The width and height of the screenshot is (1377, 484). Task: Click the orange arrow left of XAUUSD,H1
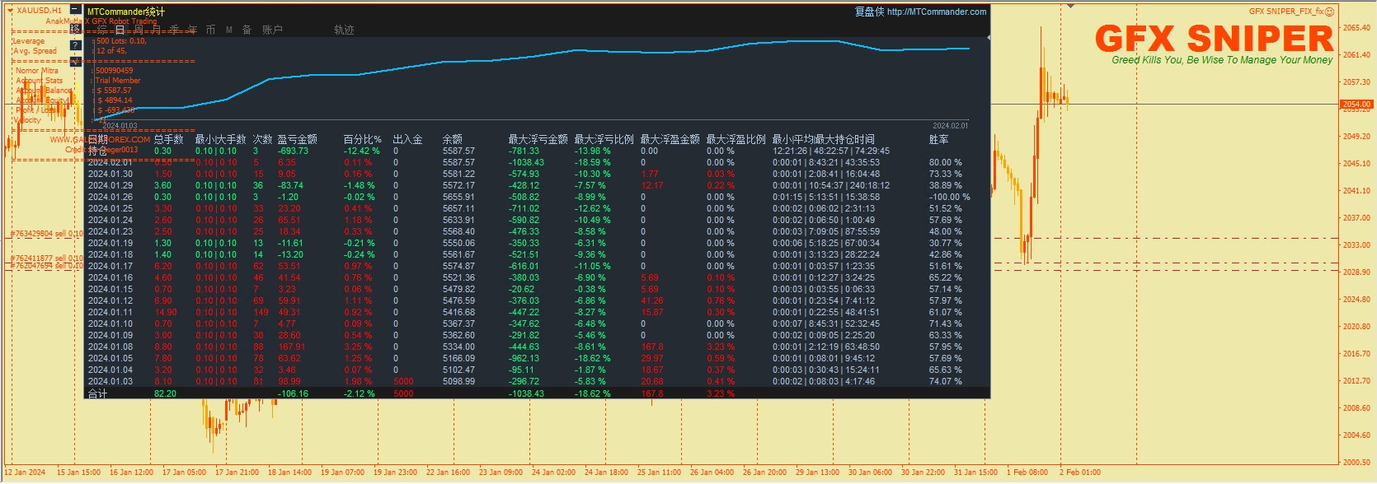(10, 11)
